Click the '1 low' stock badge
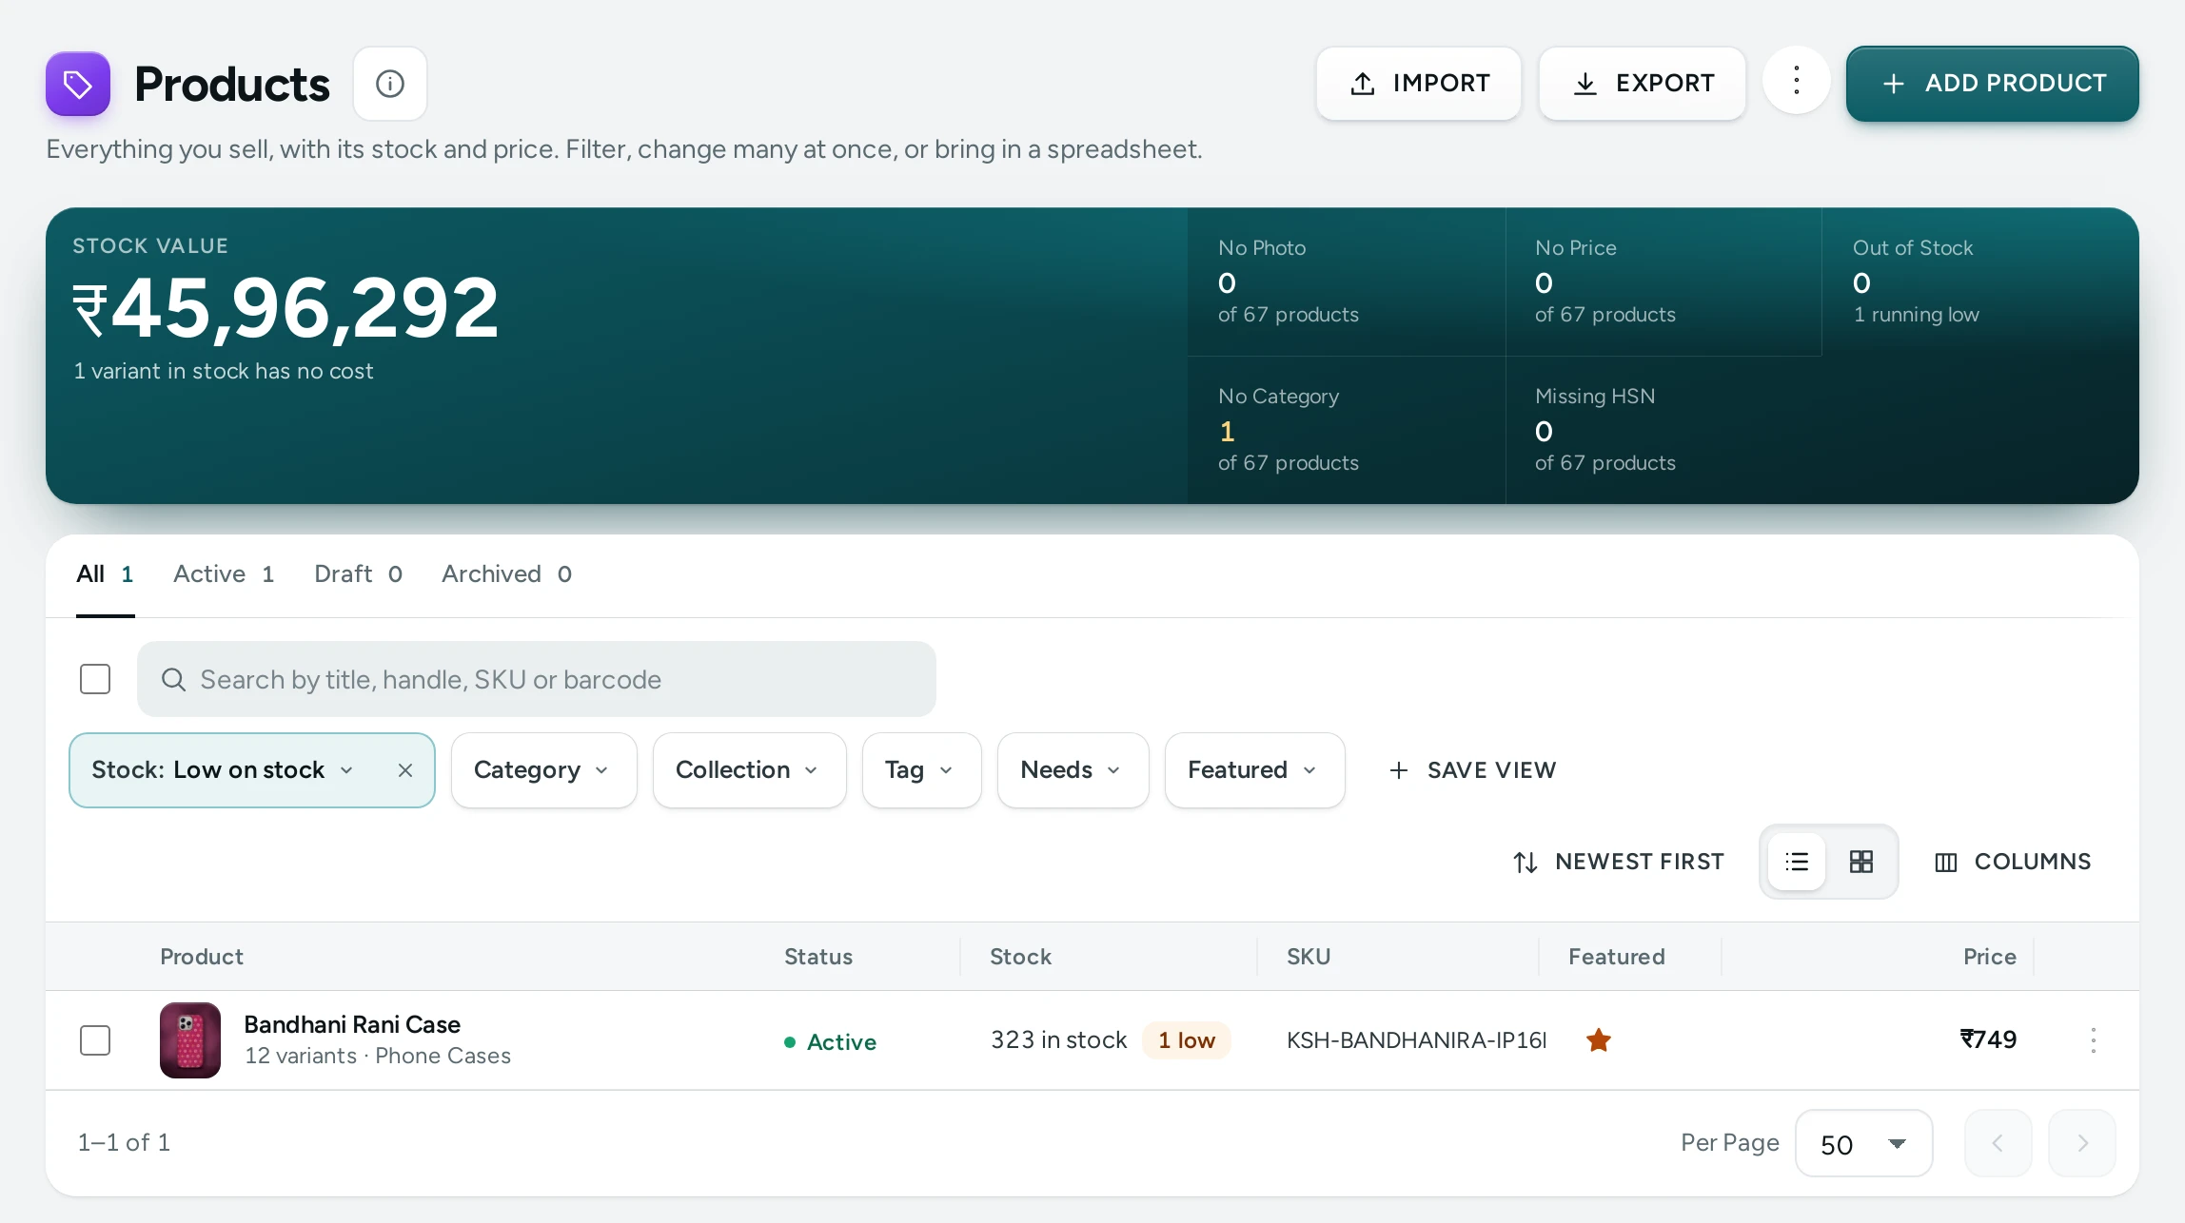 (x=1187, y=1040)
